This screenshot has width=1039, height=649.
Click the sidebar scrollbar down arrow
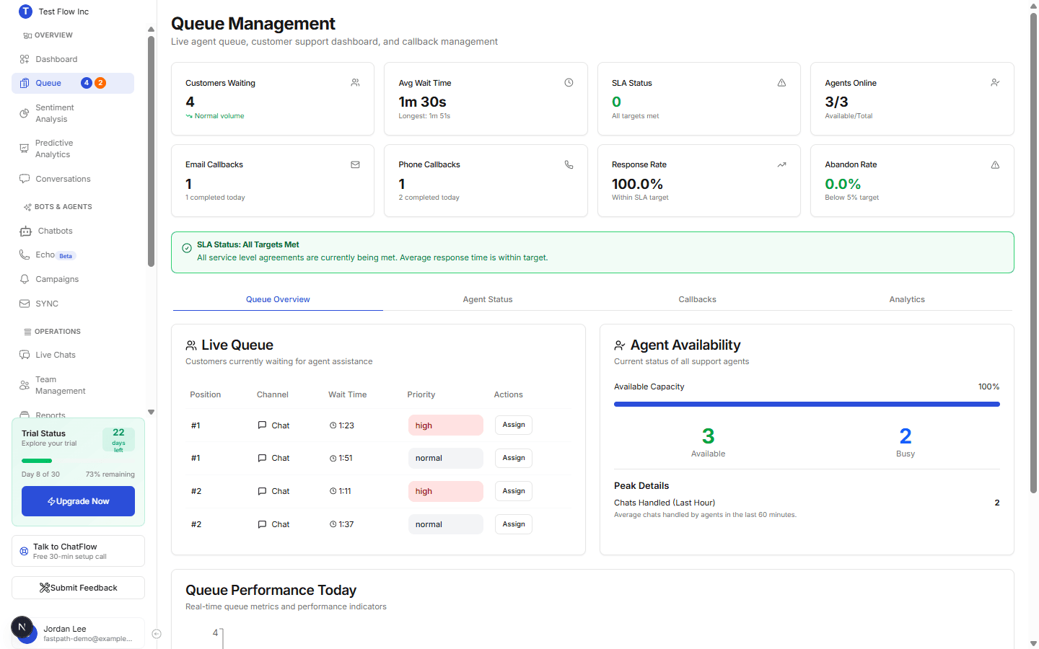click(151, 412)
